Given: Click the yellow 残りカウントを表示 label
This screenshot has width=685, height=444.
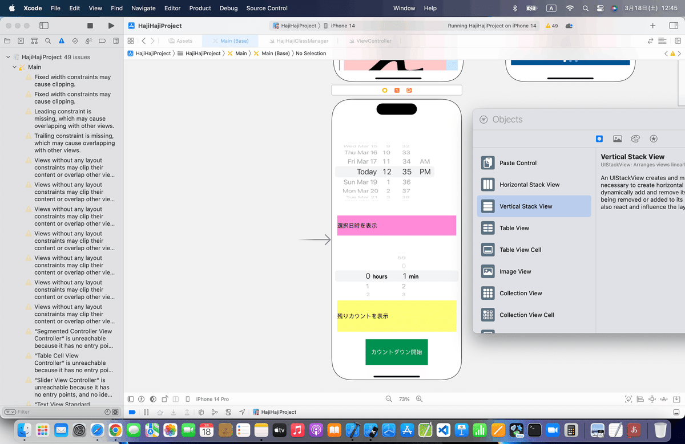Looking at the screenshot, I should tap(397, 316).
